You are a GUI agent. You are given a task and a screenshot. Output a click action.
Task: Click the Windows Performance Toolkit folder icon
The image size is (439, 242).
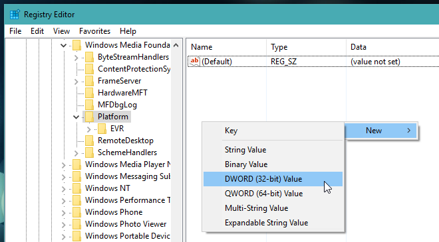tap(76, 200)
